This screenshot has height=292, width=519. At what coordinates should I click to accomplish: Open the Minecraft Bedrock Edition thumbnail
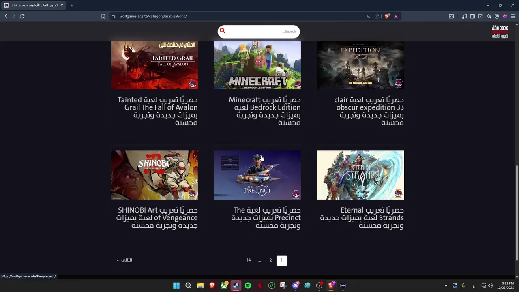click(257, 65)
